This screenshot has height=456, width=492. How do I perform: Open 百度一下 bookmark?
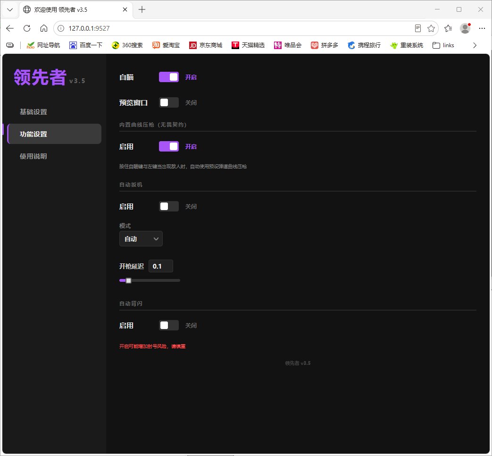coord(86,45)
